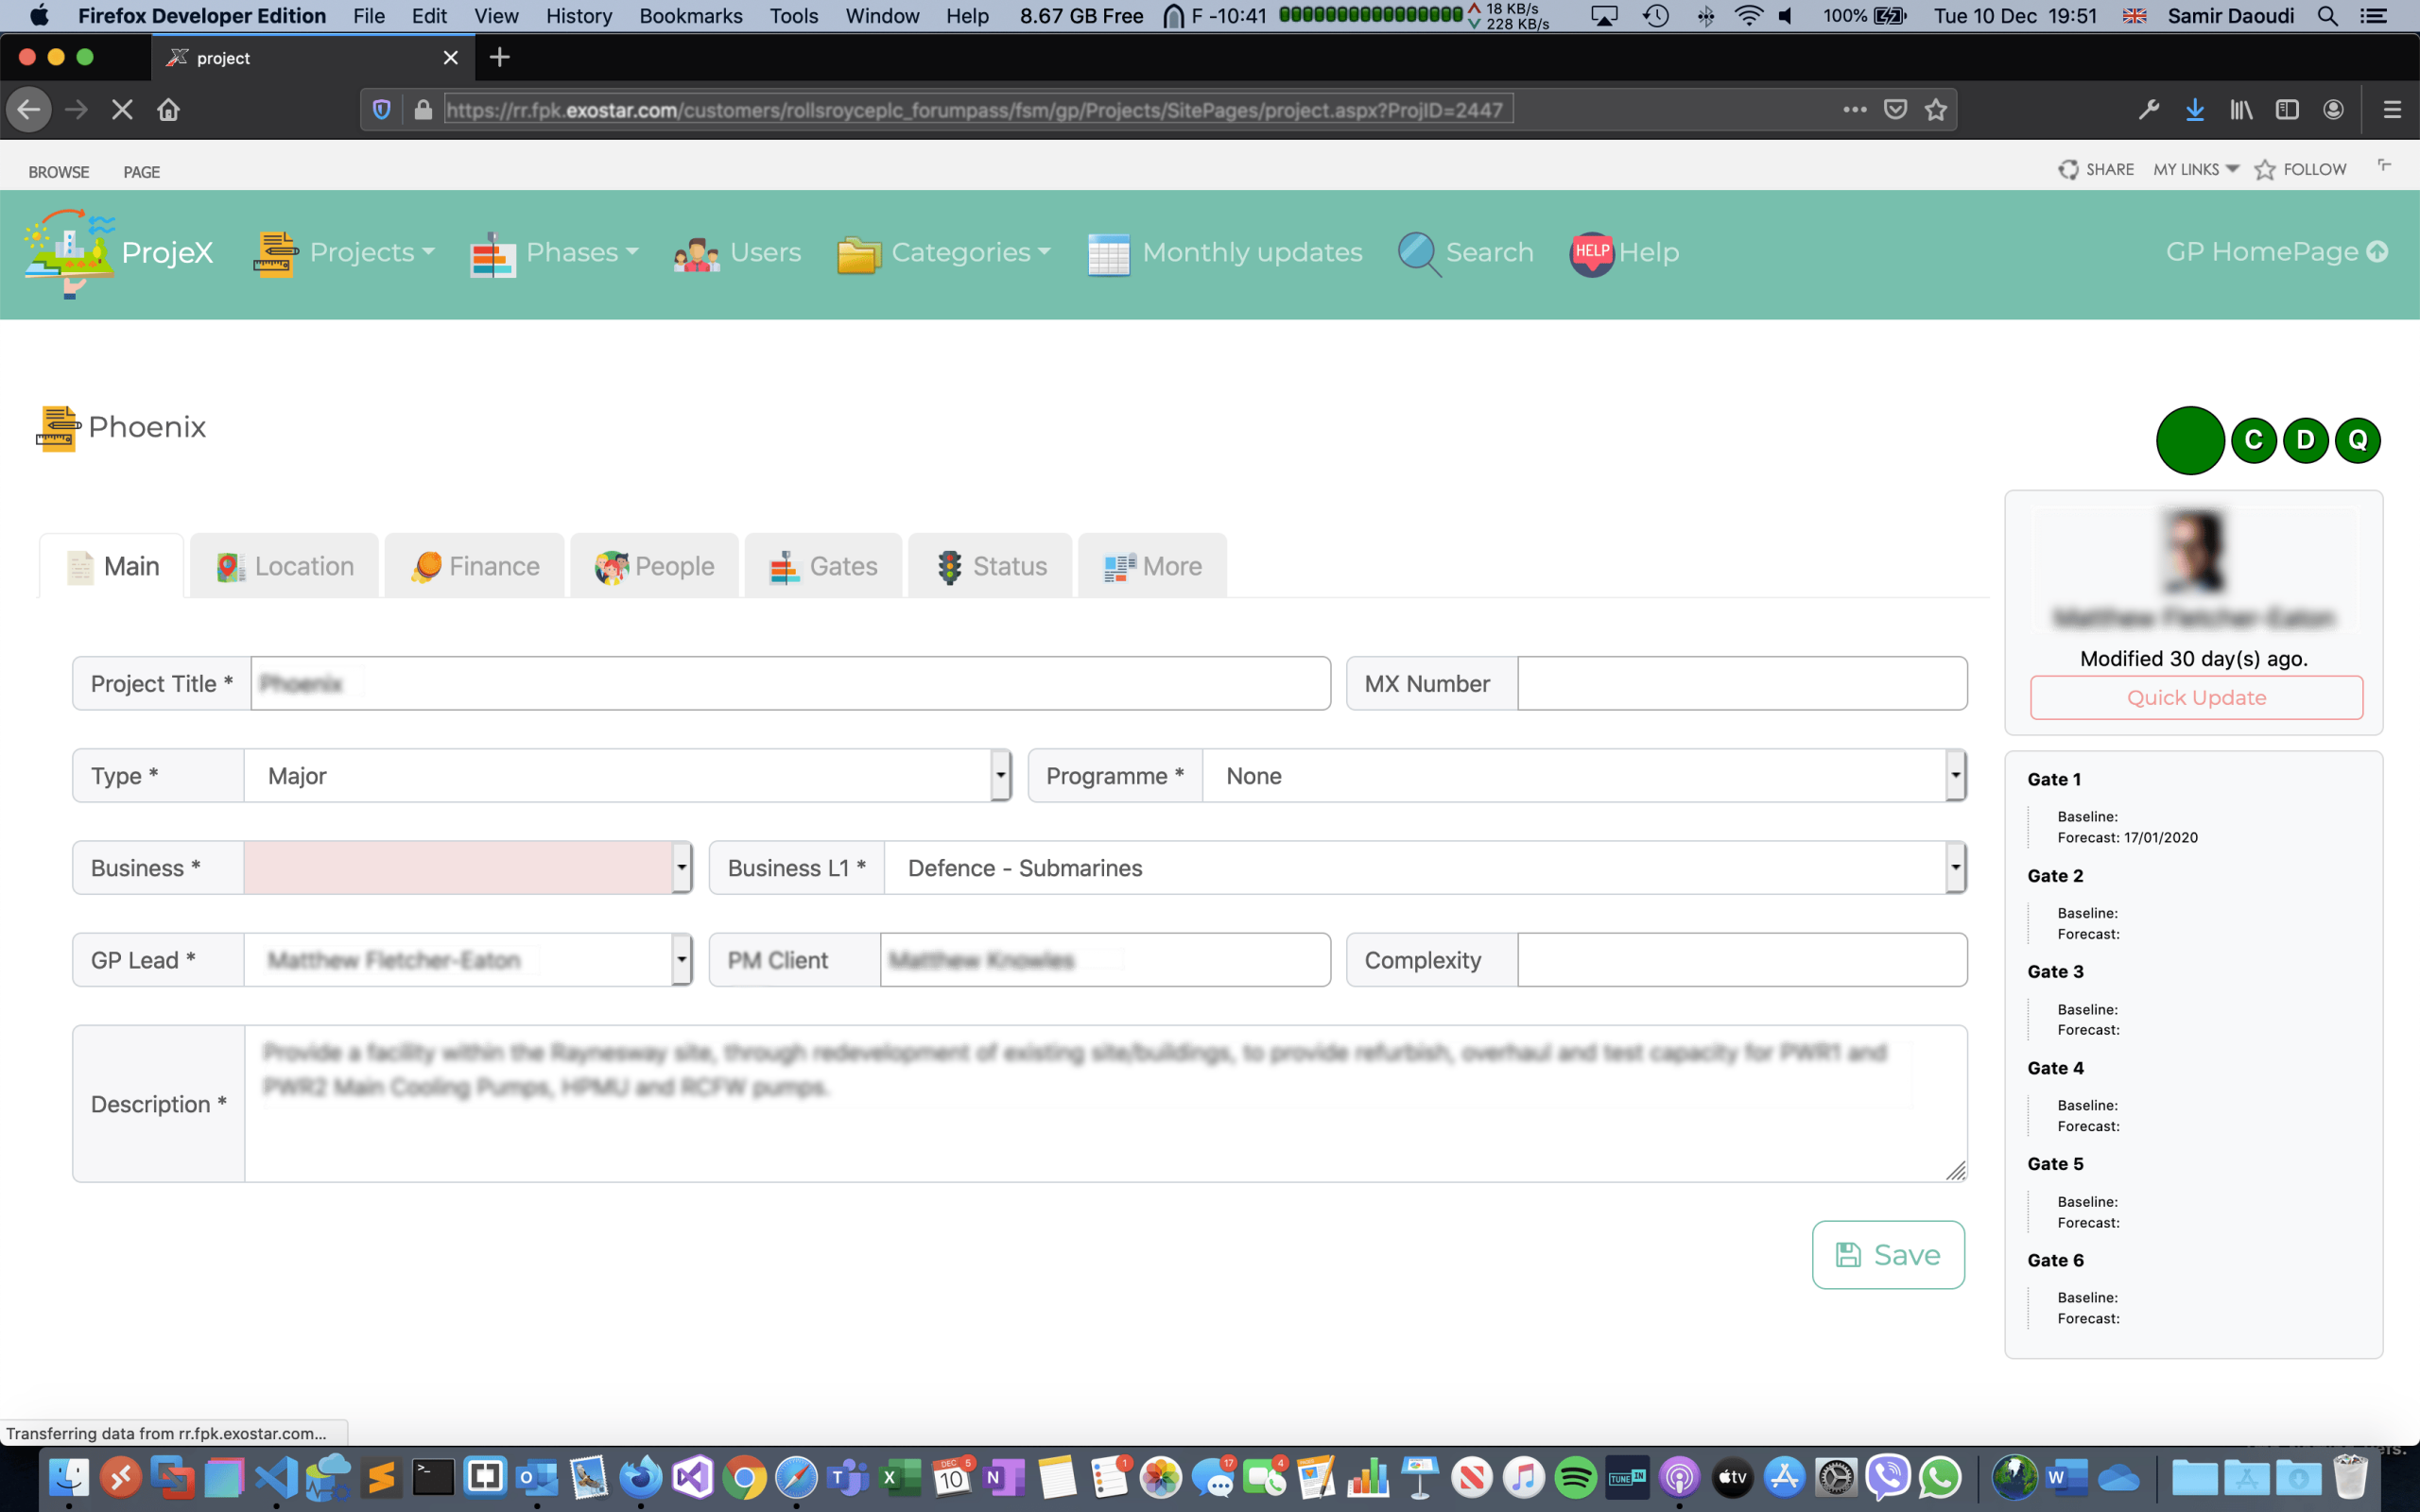Click the Search magnifier link
Image resolution: width=2420 pixels, height=1512 pixels.
click(1466, 253)
